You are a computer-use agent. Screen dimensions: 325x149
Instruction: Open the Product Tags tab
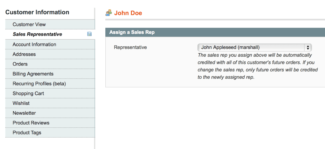point(27,133)
